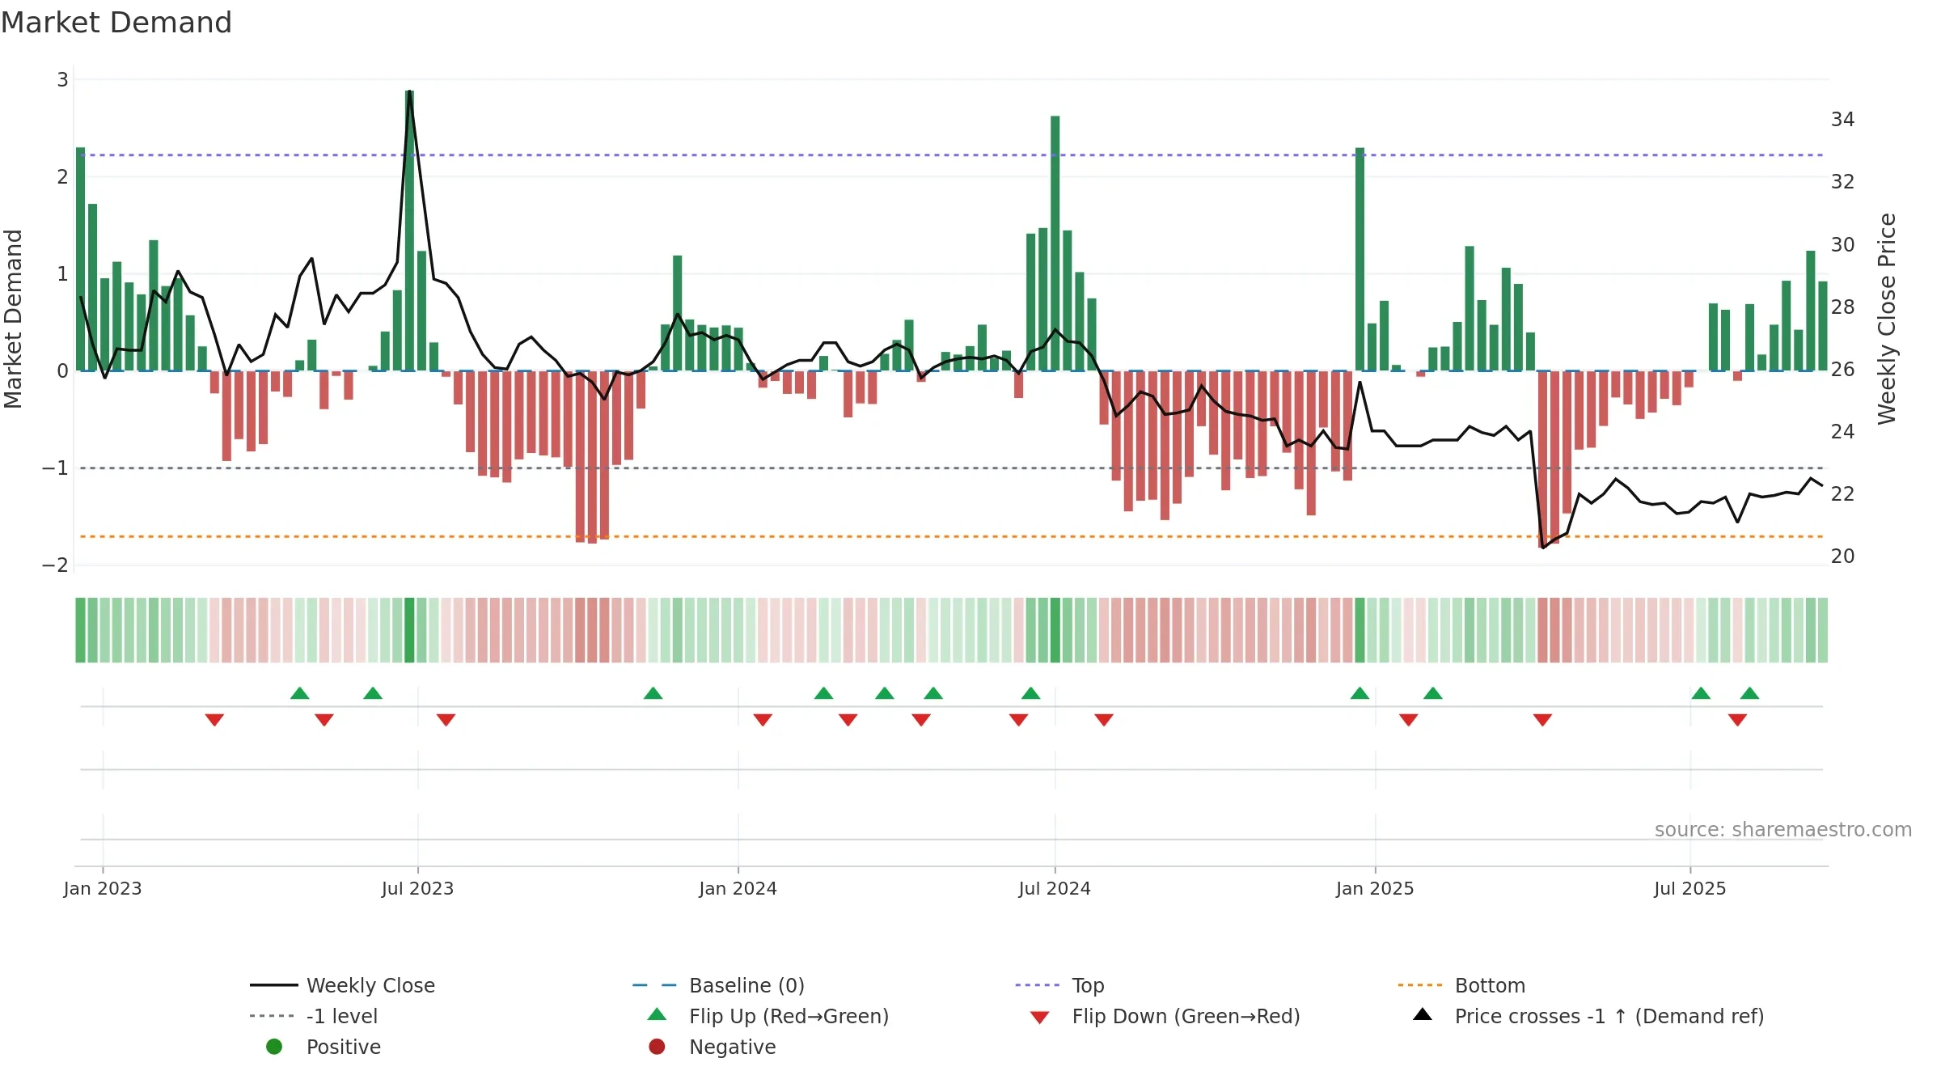Click the 3 demand axis tick label
This screenshot has height=1092, width=1941.
[x=62, y=79]
